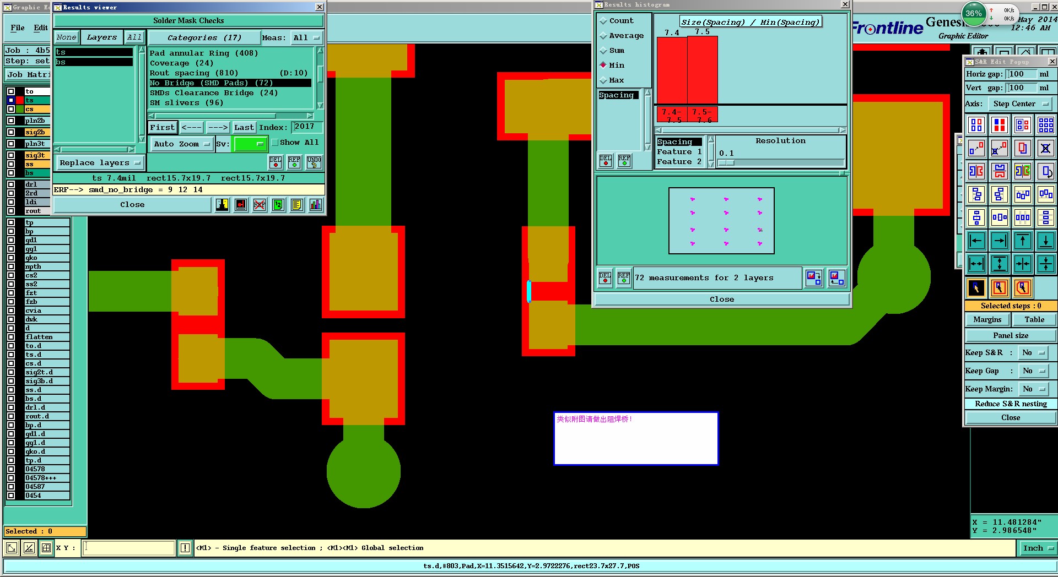Image resolution: width=1058 pixels, height=577 pixels.
Task: Click the first icon right of '72 measurements'
Action: click(814, 277)
